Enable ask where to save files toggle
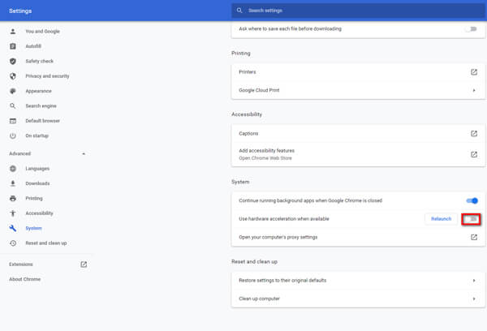The height and width of the screenshot is (331, 487). pyautogui.click(x=471, y=29)
